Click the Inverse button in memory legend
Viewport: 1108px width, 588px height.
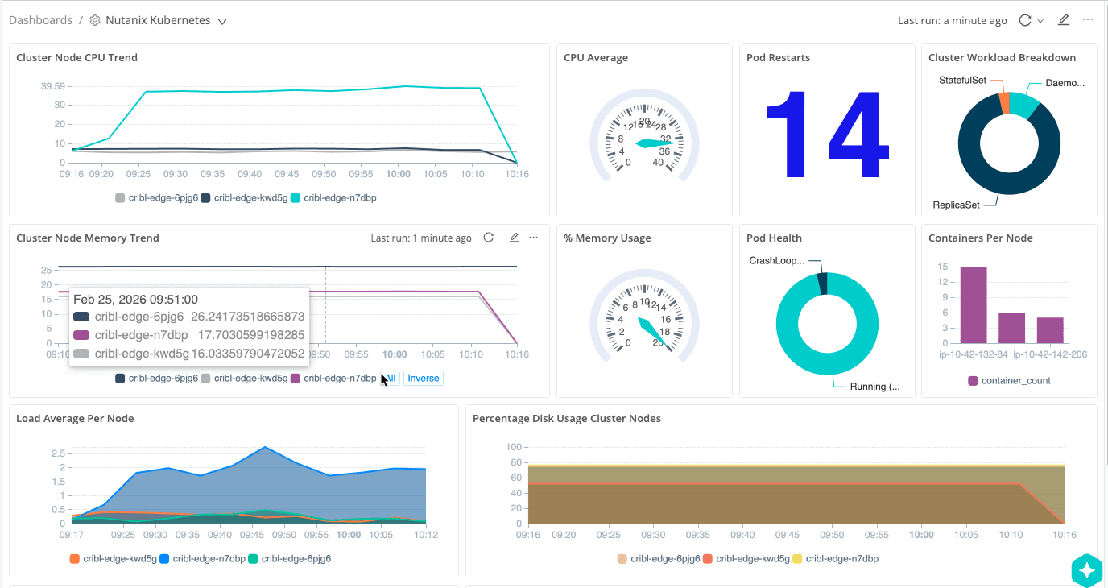coord(423,378)
